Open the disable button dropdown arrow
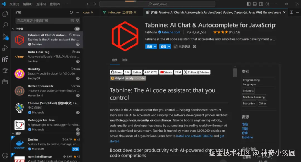This screenshot has height=162, width=301. tap(155, 46)
